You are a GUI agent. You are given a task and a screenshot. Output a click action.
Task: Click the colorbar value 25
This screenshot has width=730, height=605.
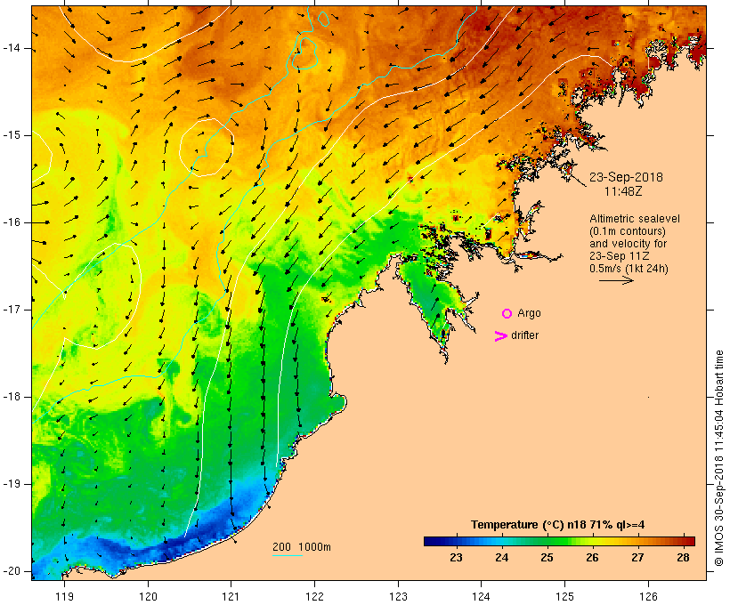[547, 558]
